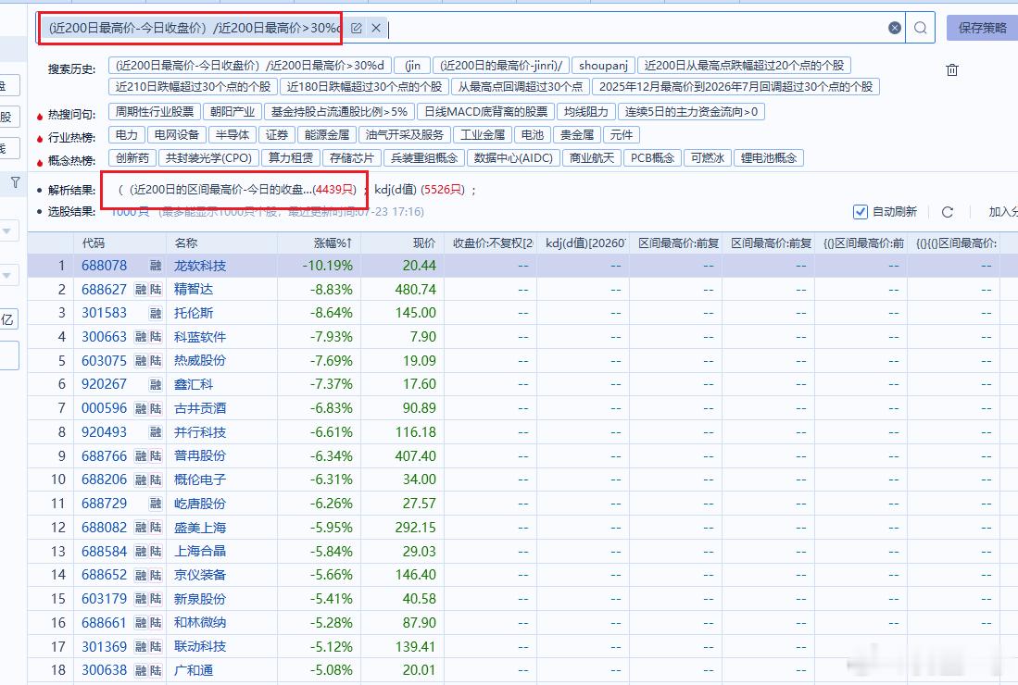The width and height of the screenshot is (1018, 685).
Task: Click the 陆 badge in the 上海合晶 row
Action: click(x=156, y=552)
